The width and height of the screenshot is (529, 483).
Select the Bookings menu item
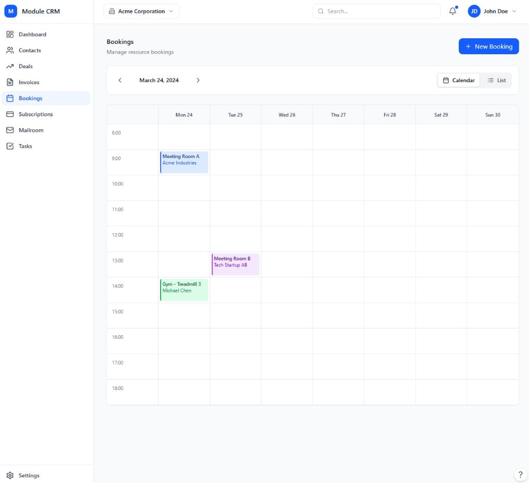[46, 98]
